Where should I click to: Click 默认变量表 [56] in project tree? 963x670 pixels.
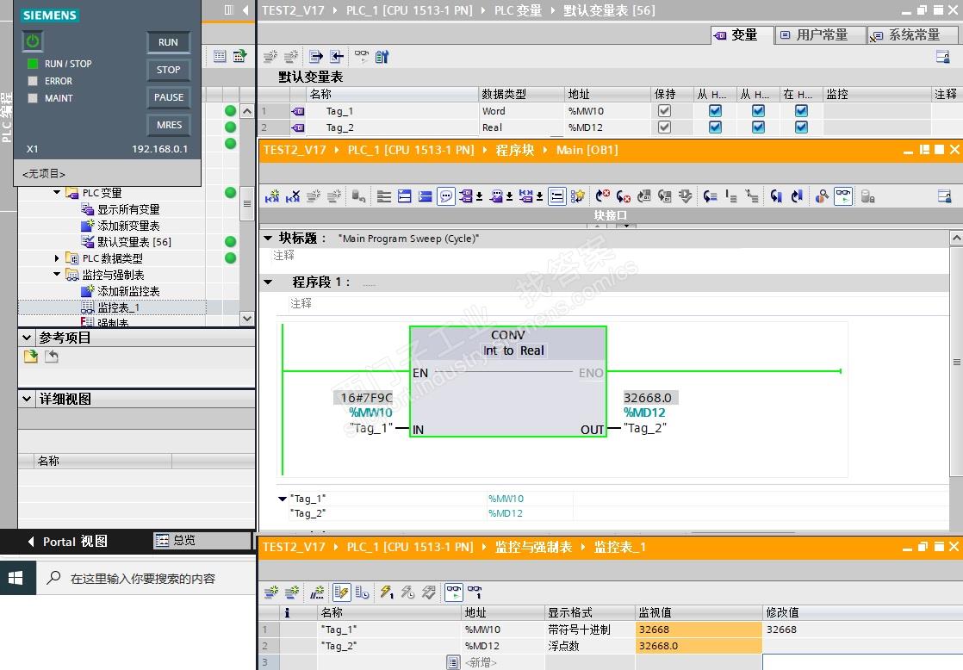pyautogui.click(x=134, y=242)
